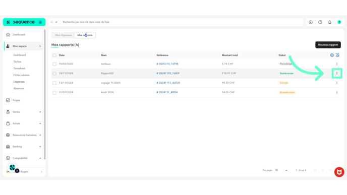The width and height of the screenshot is (347, 195).
Task: Open the user profile chevron at the sidebar bottom
Action: pos(41,172)
